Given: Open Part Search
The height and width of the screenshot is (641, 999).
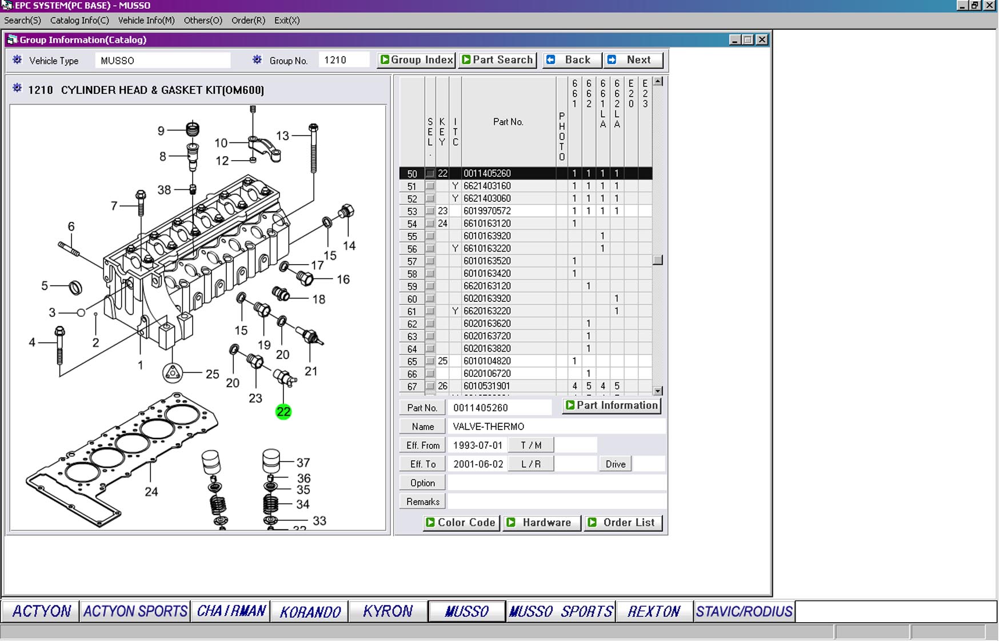Looking at the screenshot, I should (x=497, y=60).
